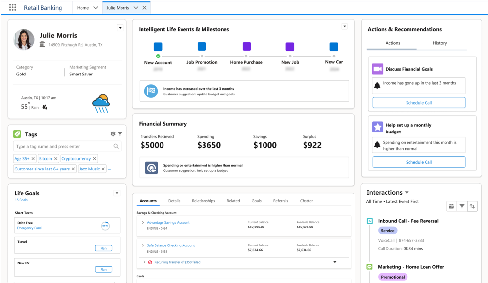Open the failed transfer row dropdown arrow

[335, 262]
